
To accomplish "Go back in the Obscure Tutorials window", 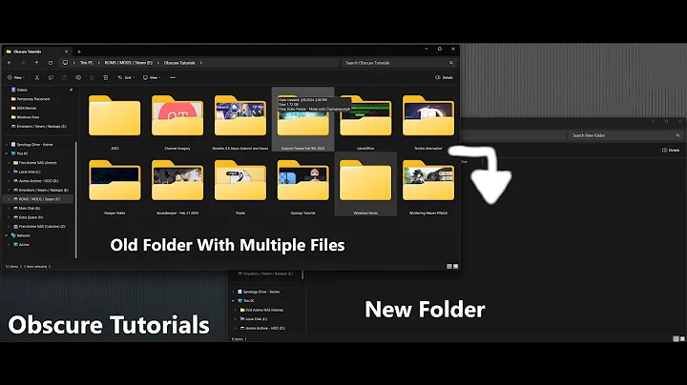I will tap(10, 63).
